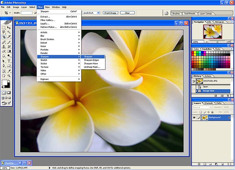Select the Eyedropper tool
The image size is (235, 170).
9,71
